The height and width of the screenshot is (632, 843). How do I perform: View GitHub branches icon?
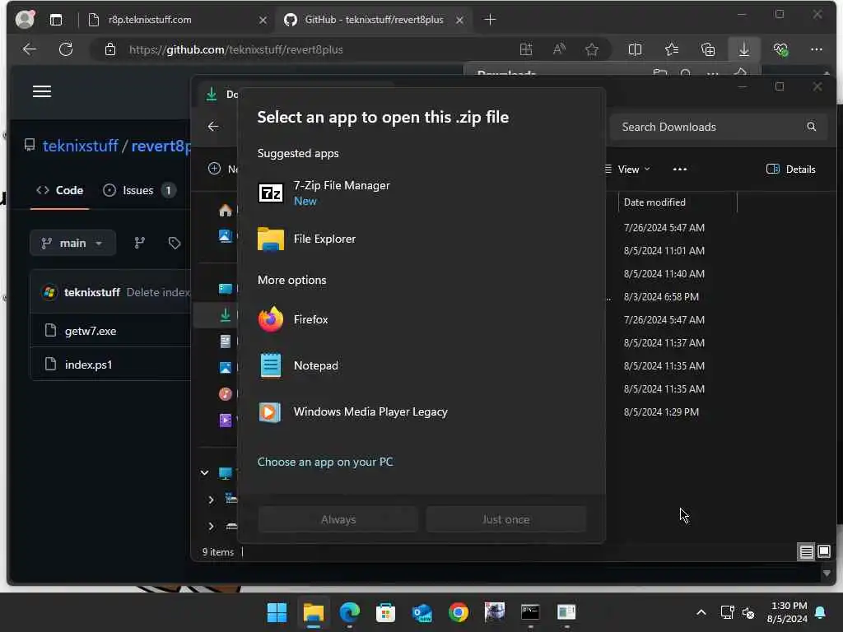pos(140,243)
